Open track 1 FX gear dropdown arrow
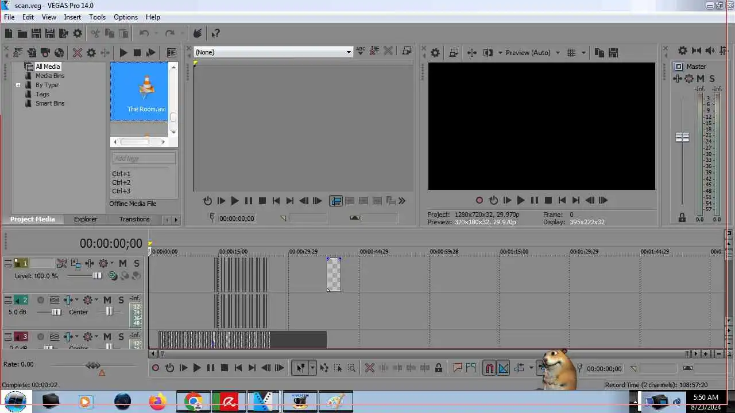 [111, 263]
